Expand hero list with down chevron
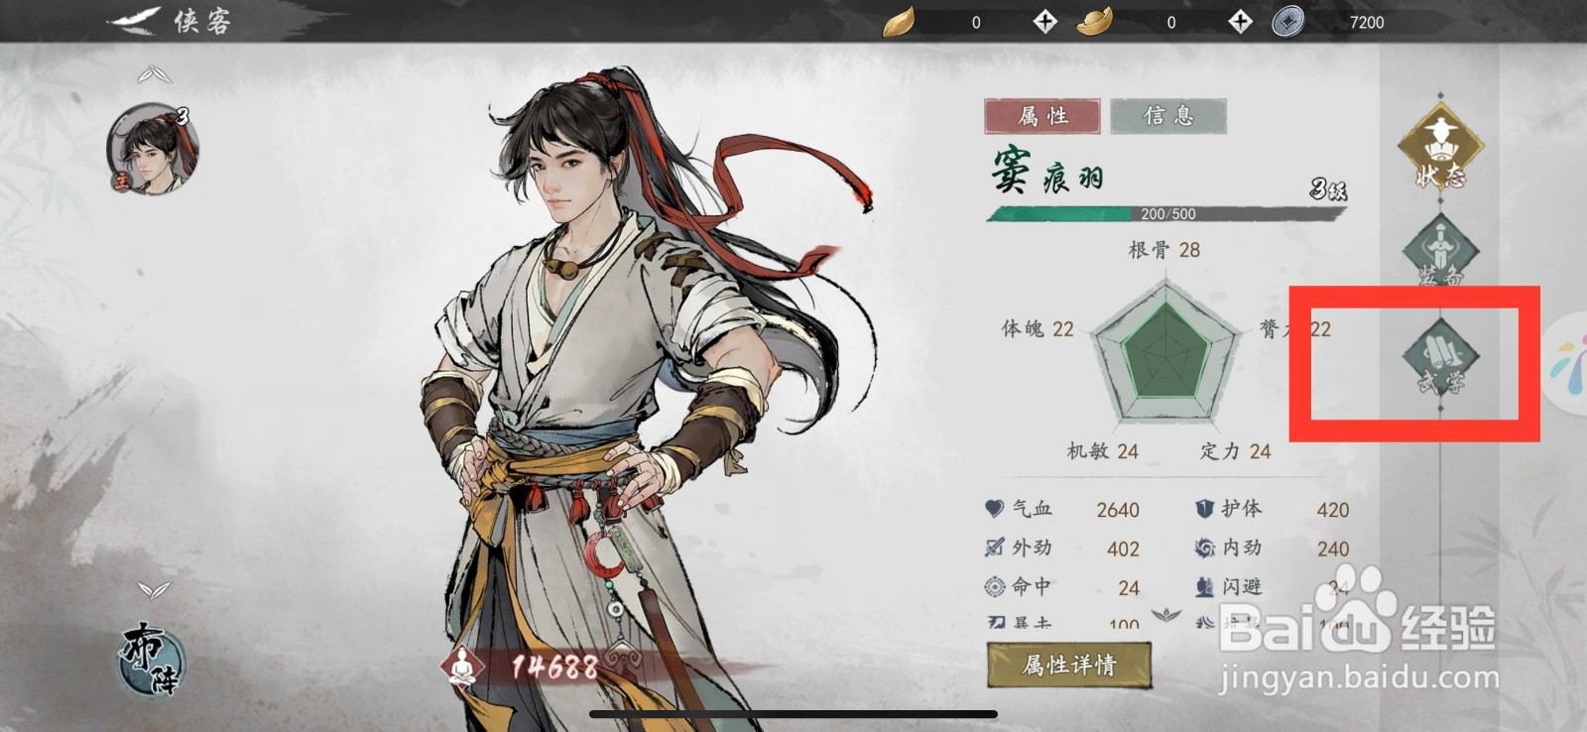The width and height of the screenshot is (1587, 732). [x=155, y=590]
